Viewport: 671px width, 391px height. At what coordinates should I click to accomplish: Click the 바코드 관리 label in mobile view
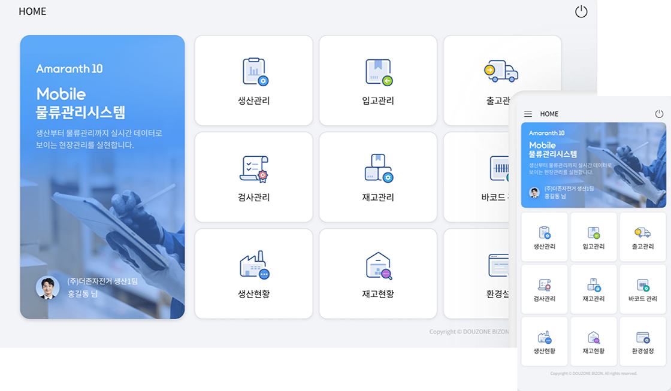coord(643,299)
